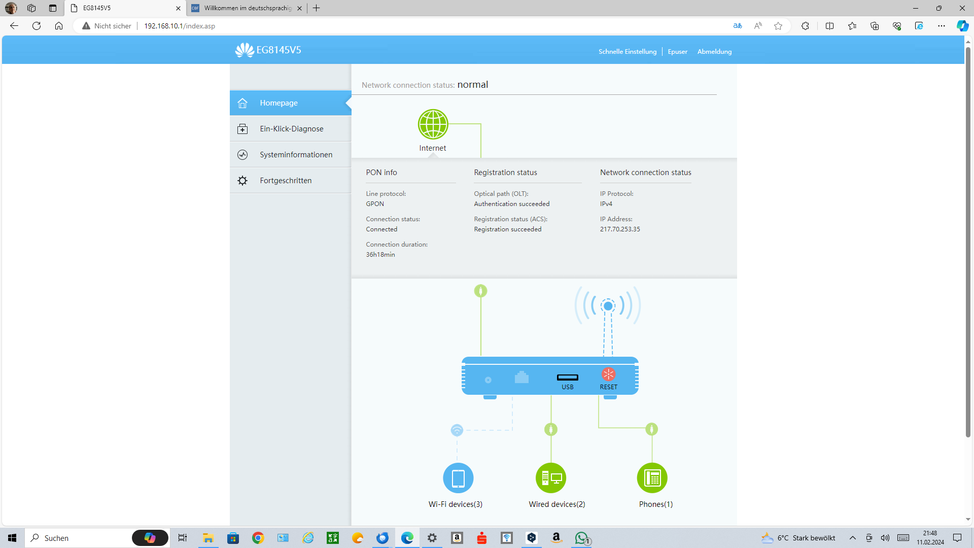Select the Homepage menu item
The width and height of the screenshot is (974, 548).
coord(279,103)
